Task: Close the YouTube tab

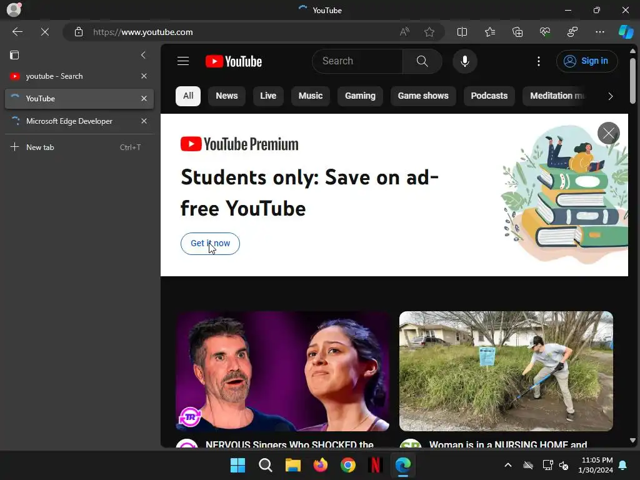Action: coord(144,99)
